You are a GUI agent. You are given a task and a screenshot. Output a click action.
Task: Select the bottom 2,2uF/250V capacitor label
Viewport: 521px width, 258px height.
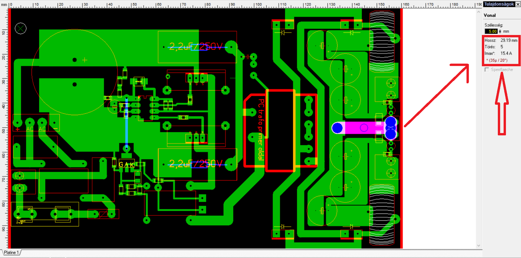tap(196, 163)
